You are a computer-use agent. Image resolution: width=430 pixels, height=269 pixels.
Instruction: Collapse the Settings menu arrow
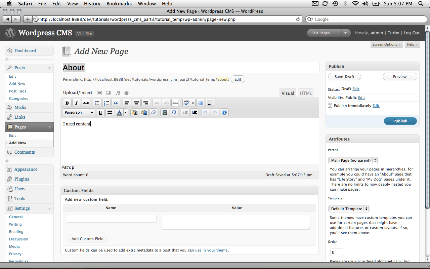[49, 208]
